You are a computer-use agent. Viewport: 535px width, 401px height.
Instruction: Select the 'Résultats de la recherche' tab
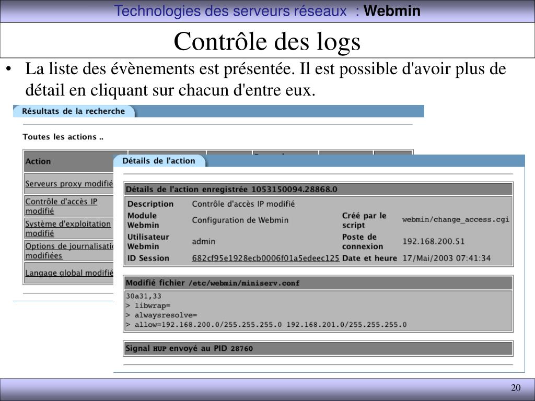click(74, 111)
